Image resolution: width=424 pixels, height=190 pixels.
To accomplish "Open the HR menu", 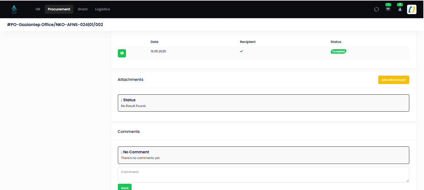I will point(38,9).
